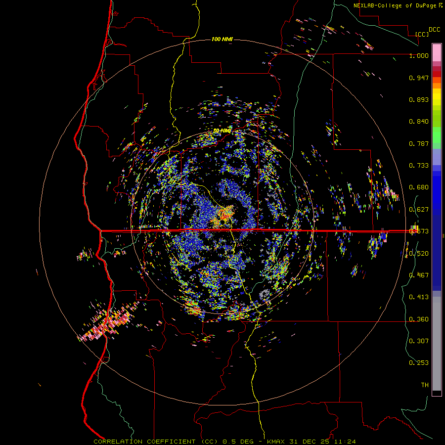Click the TH threshold label
The image size is (445, 445).
pyautogui.click(x=425, y=385)
